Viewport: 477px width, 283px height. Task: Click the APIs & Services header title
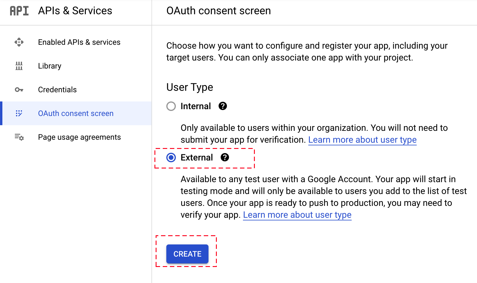tap(75, 11)
